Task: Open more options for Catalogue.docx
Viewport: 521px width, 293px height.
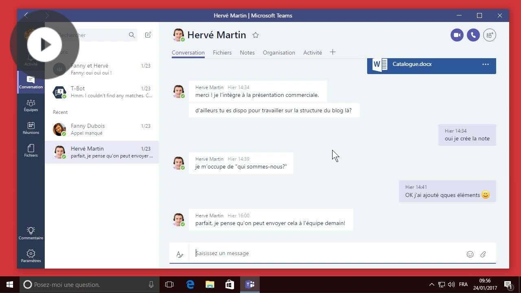Action: pos(485,64)
